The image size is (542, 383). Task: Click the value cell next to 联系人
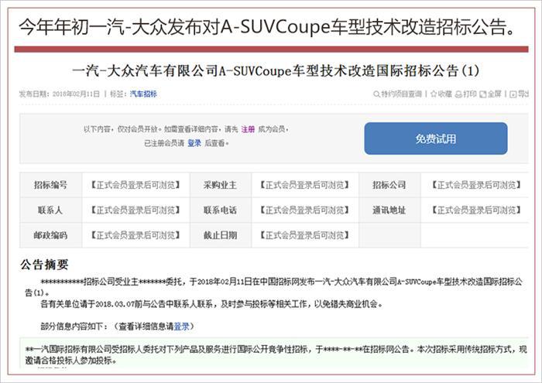[x=135, y=210]
